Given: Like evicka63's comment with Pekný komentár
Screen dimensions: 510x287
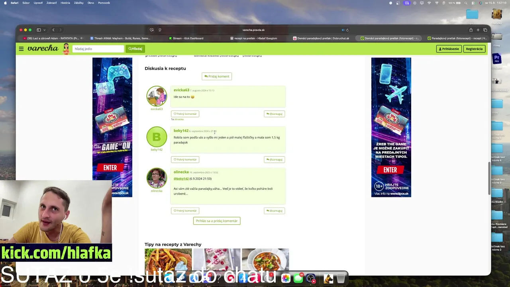Looking at the screenshot, I should [185, 114].
